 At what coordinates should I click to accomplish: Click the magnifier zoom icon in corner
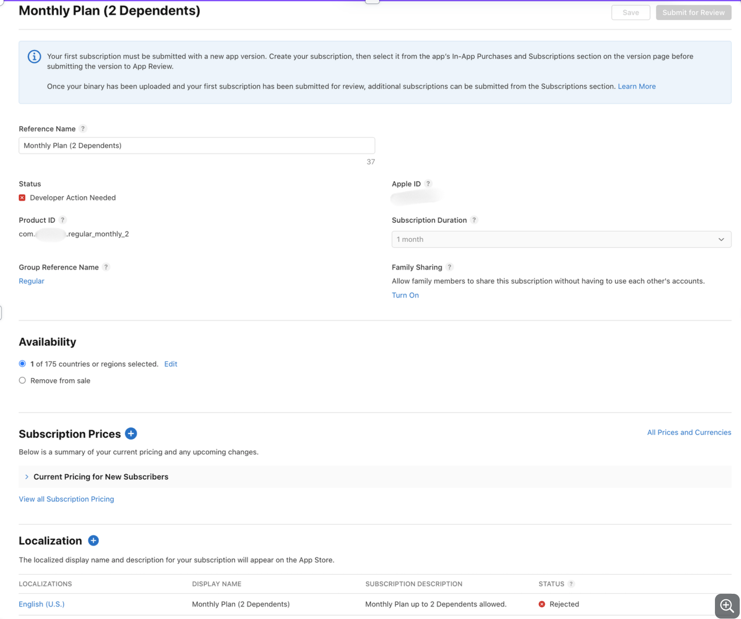click(727, 605)
